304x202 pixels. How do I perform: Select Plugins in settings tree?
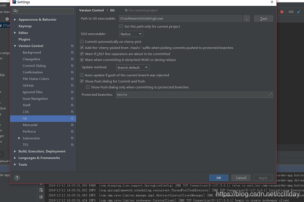24,39
